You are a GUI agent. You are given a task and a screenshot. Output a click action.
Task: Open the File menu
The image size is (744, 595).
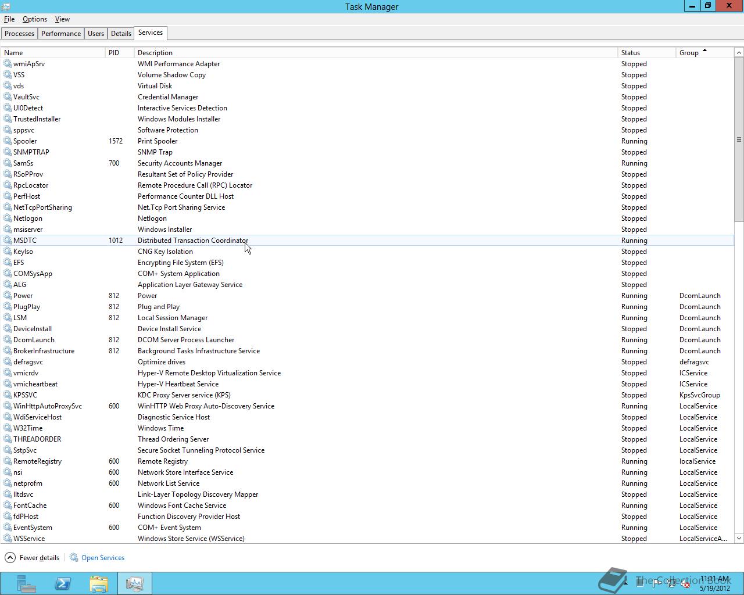pos(9,19)
